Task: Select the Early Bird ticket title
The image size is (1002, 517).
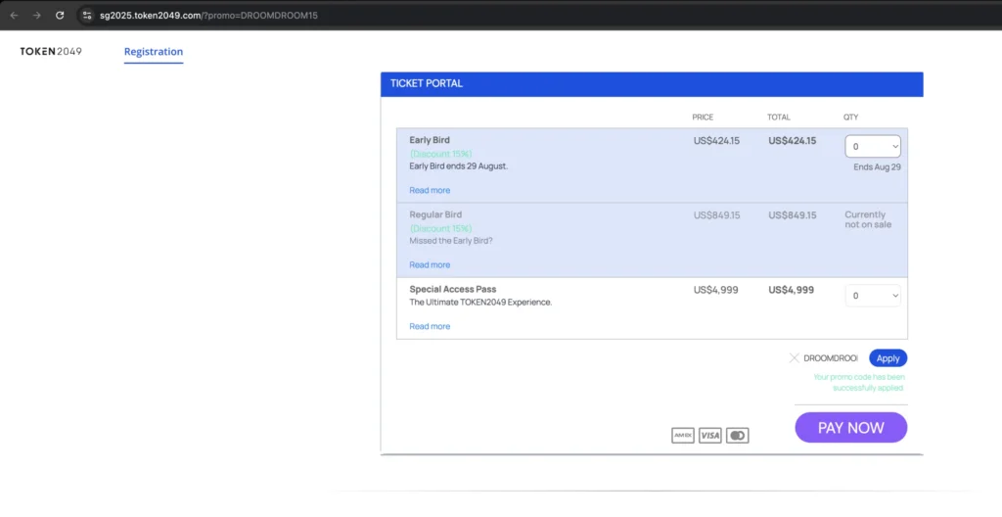Action: [x=430, y=140]
